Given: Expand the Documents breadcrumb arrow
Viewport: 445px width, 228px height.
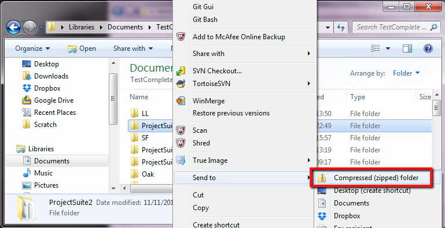Looking at the screenshot, I should (149, 27).
